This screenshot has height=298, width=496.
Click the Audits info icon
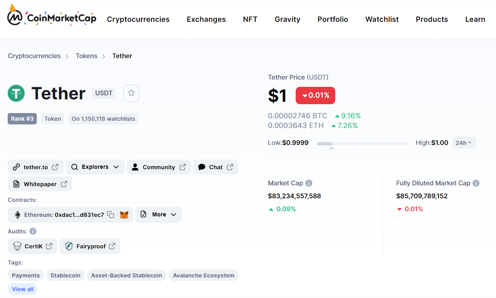pos(33,231)
